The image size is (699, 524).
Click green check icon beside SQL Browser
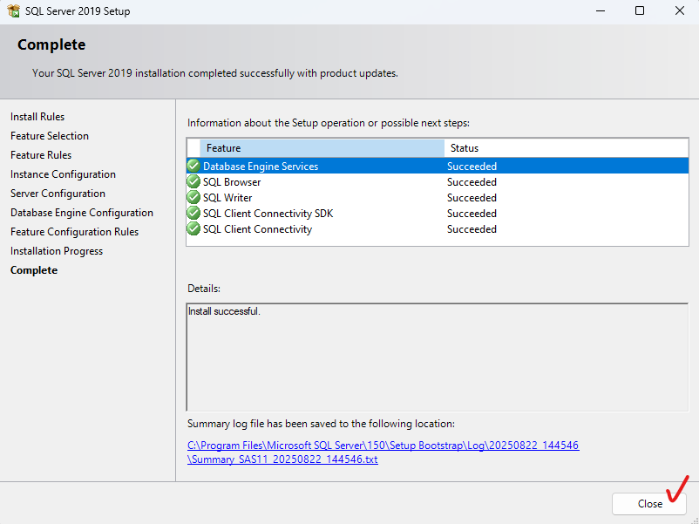tap(193, 181)
